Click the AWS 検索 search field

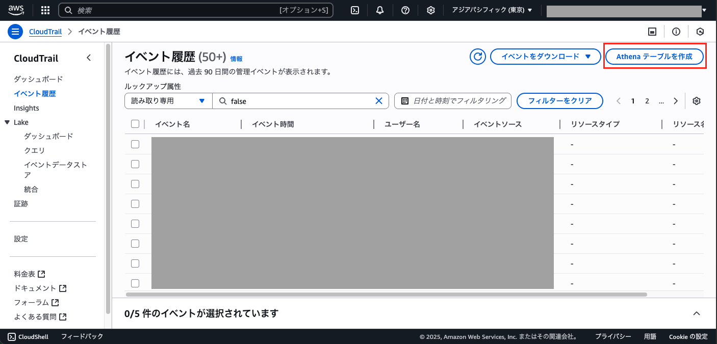pyautogui.click(x=196, y=10)
